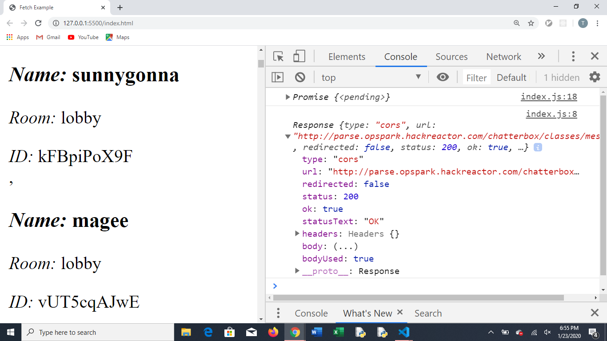Show the console sidebar
Screen dimensions: 607x341
coord(278,77)
